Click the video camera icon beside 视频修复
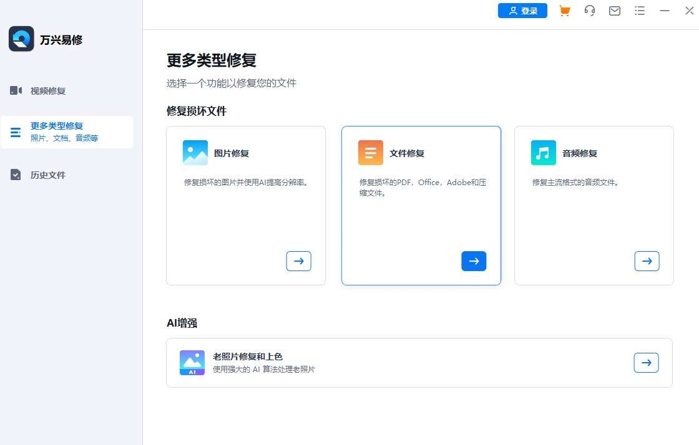 point(16,91)
